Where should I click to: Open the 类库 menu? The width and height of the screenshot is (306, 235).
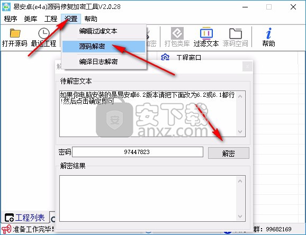tap(31, 19)
